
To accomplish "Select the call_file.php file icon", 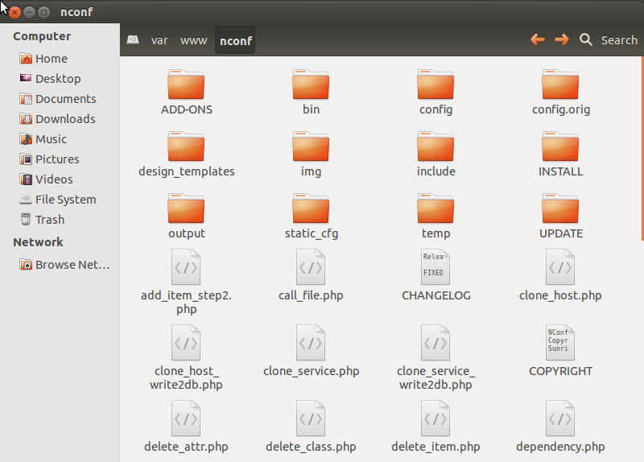I will coord(311,266).
